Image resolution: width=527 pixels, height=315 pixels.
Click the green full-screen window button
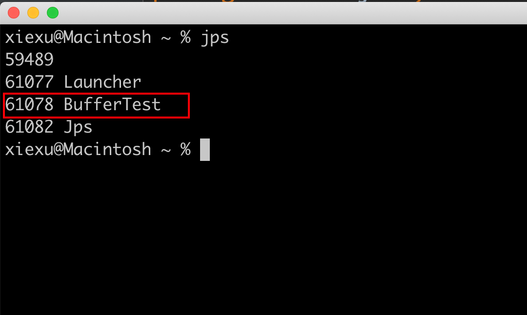click(53, 13)
